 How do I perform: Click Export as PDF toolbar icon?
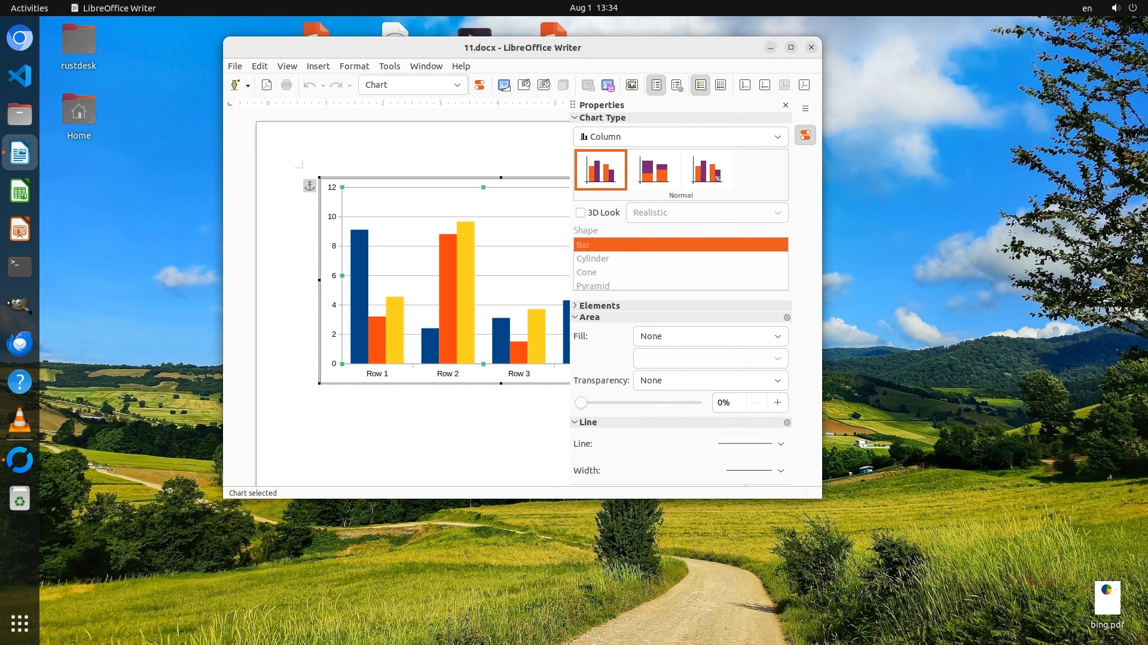tap(267, 85)
